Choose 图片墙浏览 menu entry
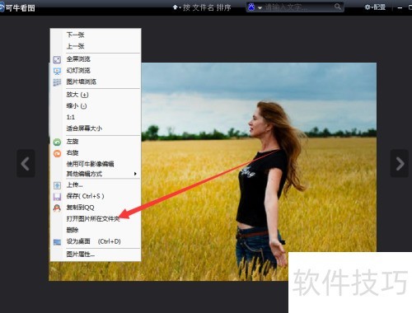 tap(96, 82)
